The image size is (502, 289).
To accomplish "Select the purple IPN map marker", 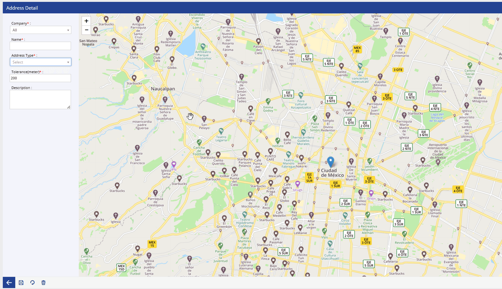I will [174, 164].
